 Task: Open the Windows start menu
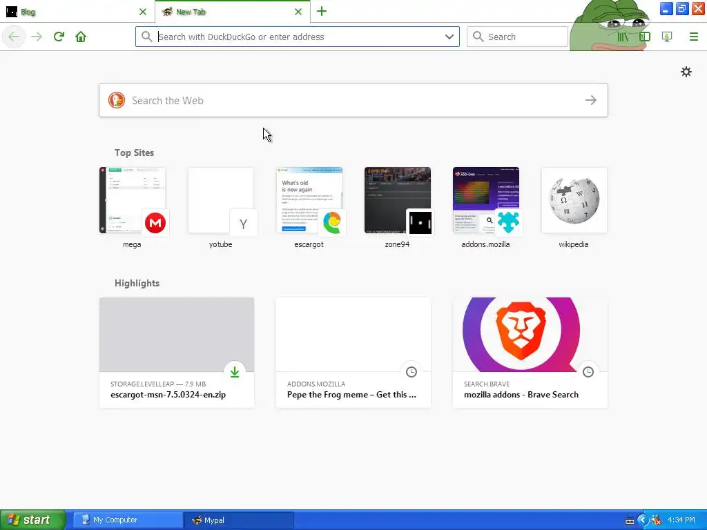[x=33, y=520]
